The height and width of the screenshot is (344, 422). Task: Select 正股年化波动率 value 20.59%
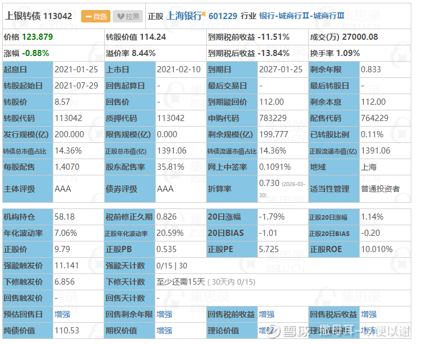pyautogui.click(x=170, y=233)
